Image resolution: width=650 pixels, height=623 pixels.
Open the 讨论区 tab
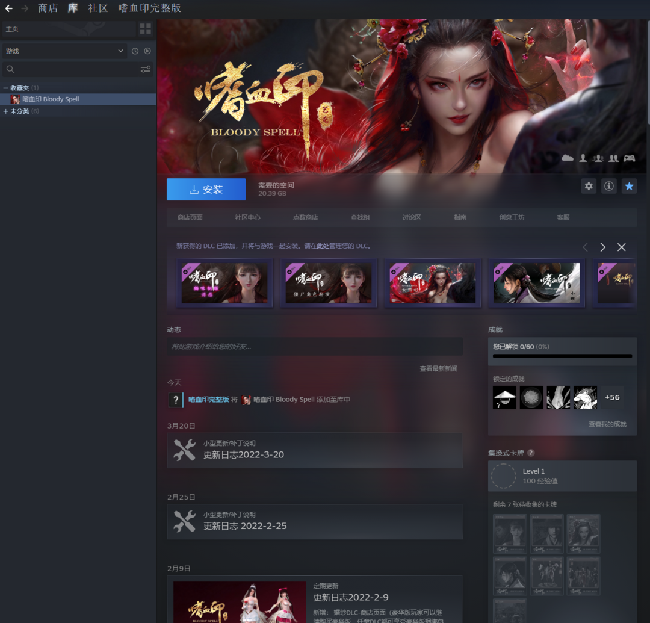pos(412,218)
